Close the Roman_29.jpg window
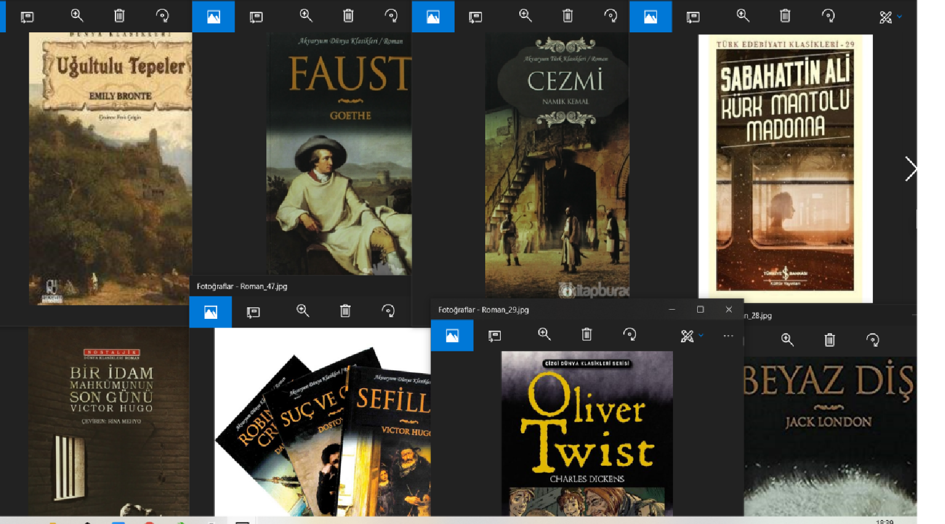This screenshot has height=524, width=945. (729, 310)
